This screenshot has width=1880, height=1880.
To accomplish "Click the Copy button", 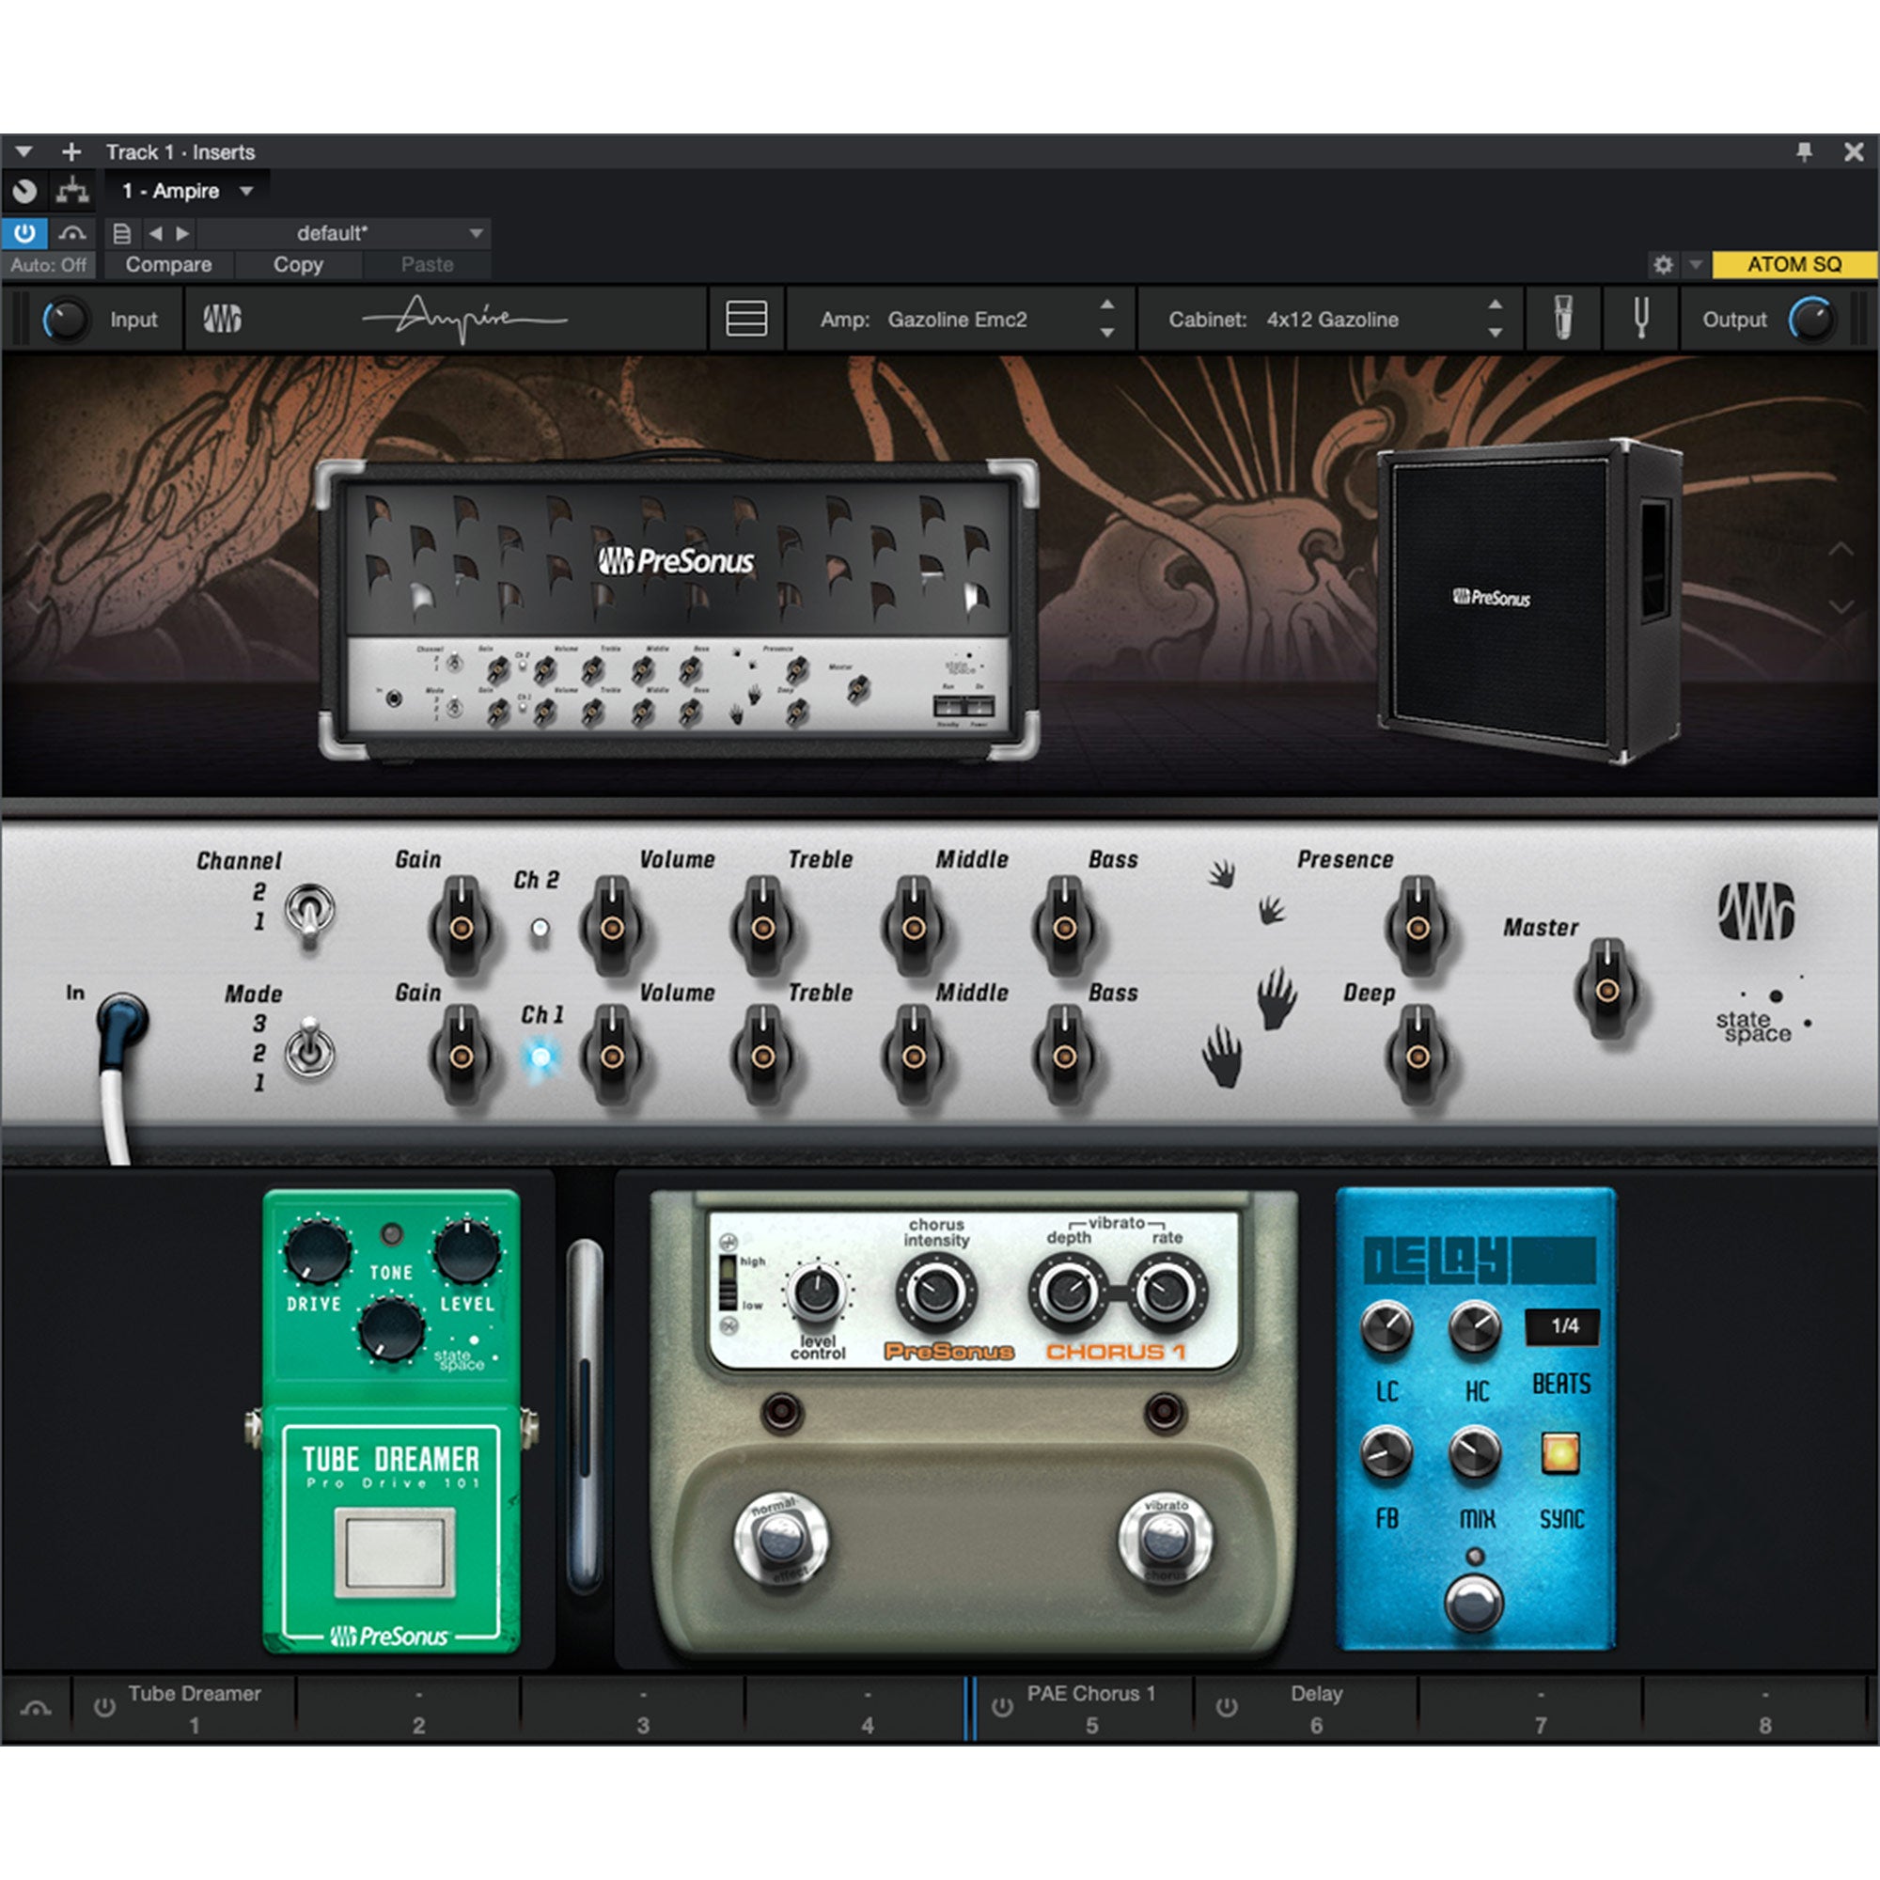I will click(298, 265).
